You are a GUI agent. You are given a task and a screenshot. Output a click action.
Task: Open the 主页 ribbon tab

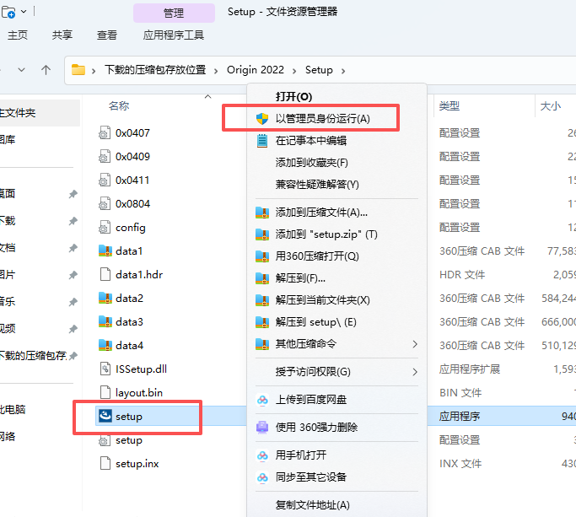click(17, 35)
